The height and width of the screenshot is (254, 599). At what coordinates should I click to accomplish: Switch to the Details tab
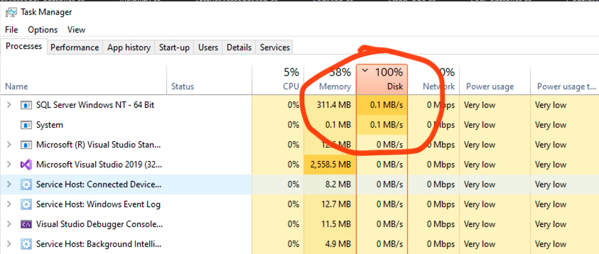pos(239,47)
